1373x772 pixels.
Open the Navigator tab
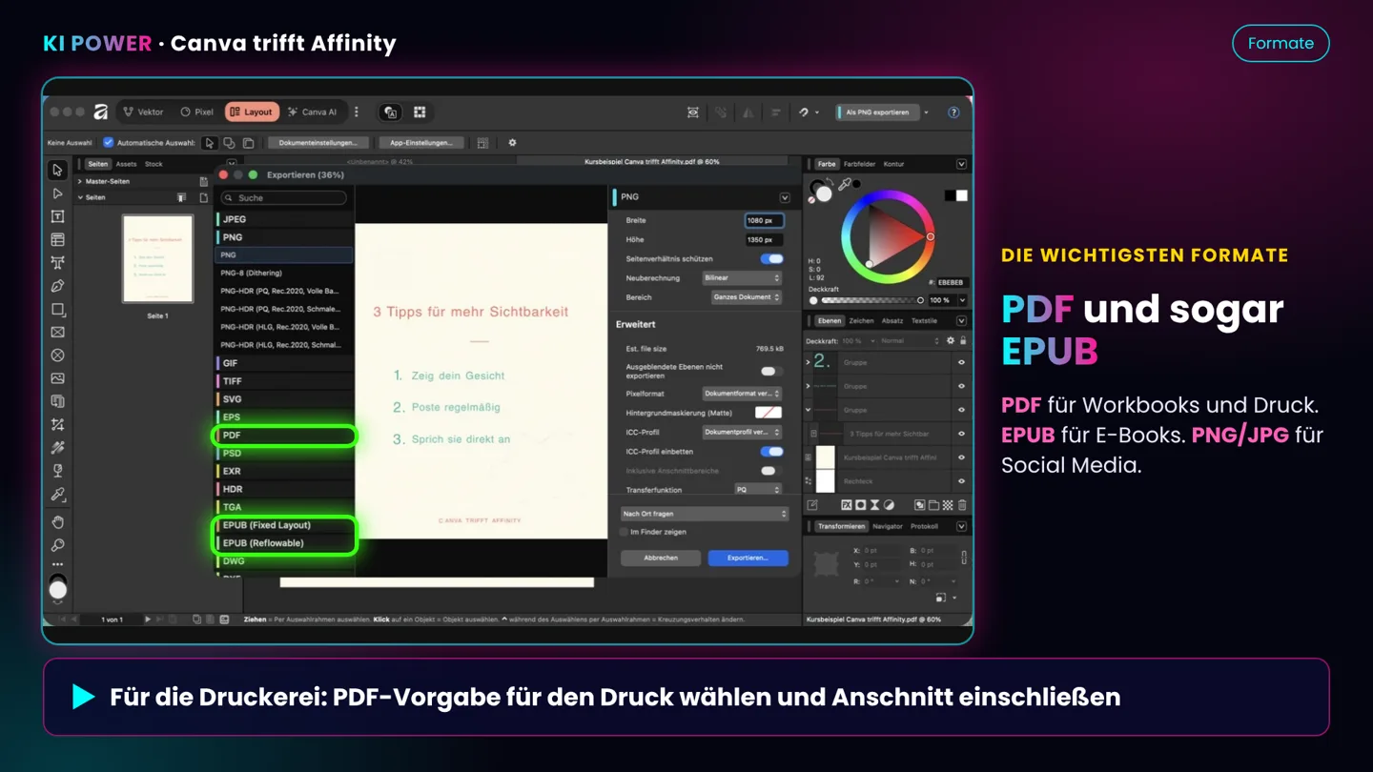(887, 526)
